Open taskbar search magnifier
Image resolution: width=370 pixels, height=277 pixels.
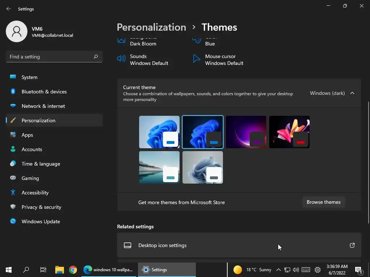[x=26, y=270]
